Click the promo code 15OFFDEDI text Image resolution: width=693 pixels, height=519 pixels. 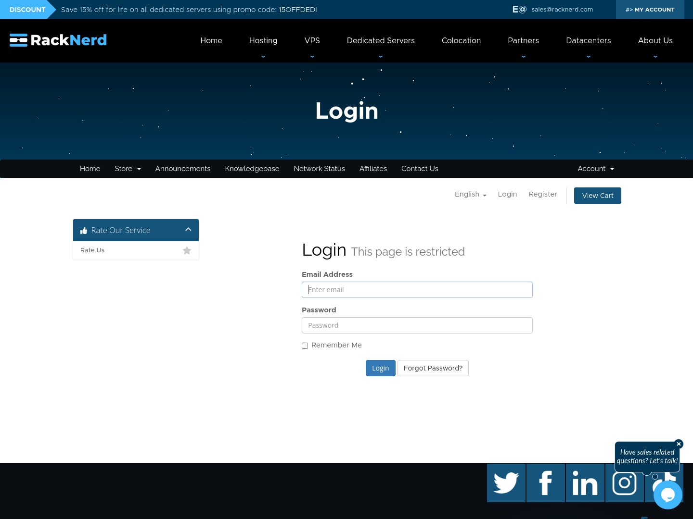point(298,10)
